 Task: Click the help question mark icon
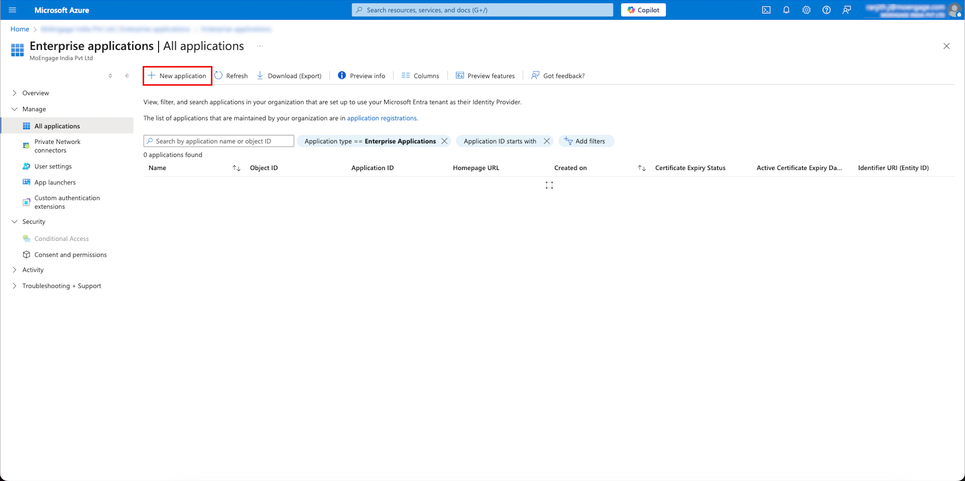tap(826, 10)
